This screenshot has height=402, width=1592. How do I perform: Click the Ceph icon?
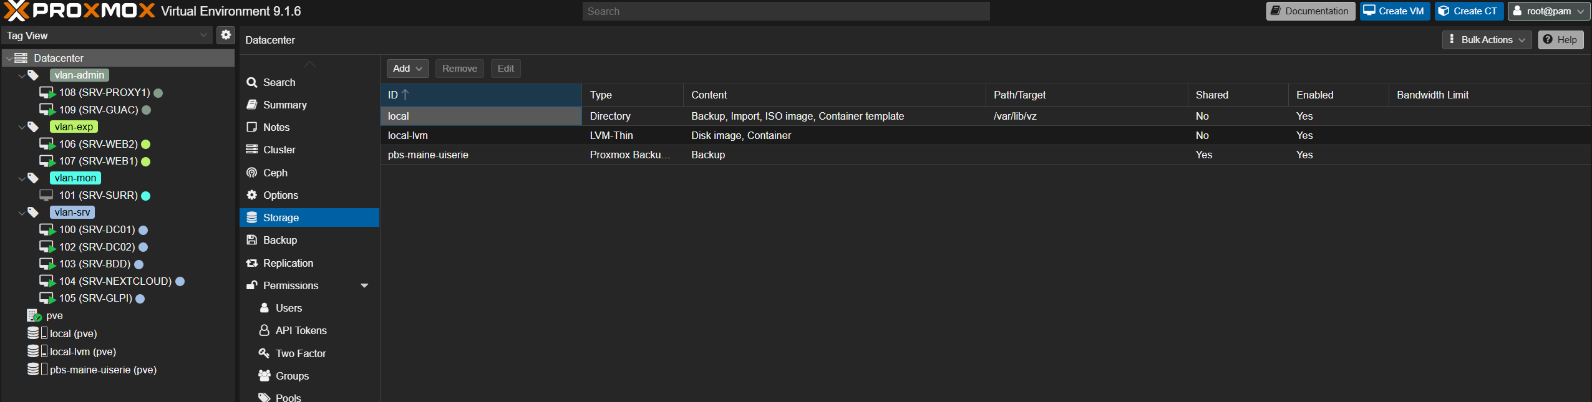(x=252, y=173)
